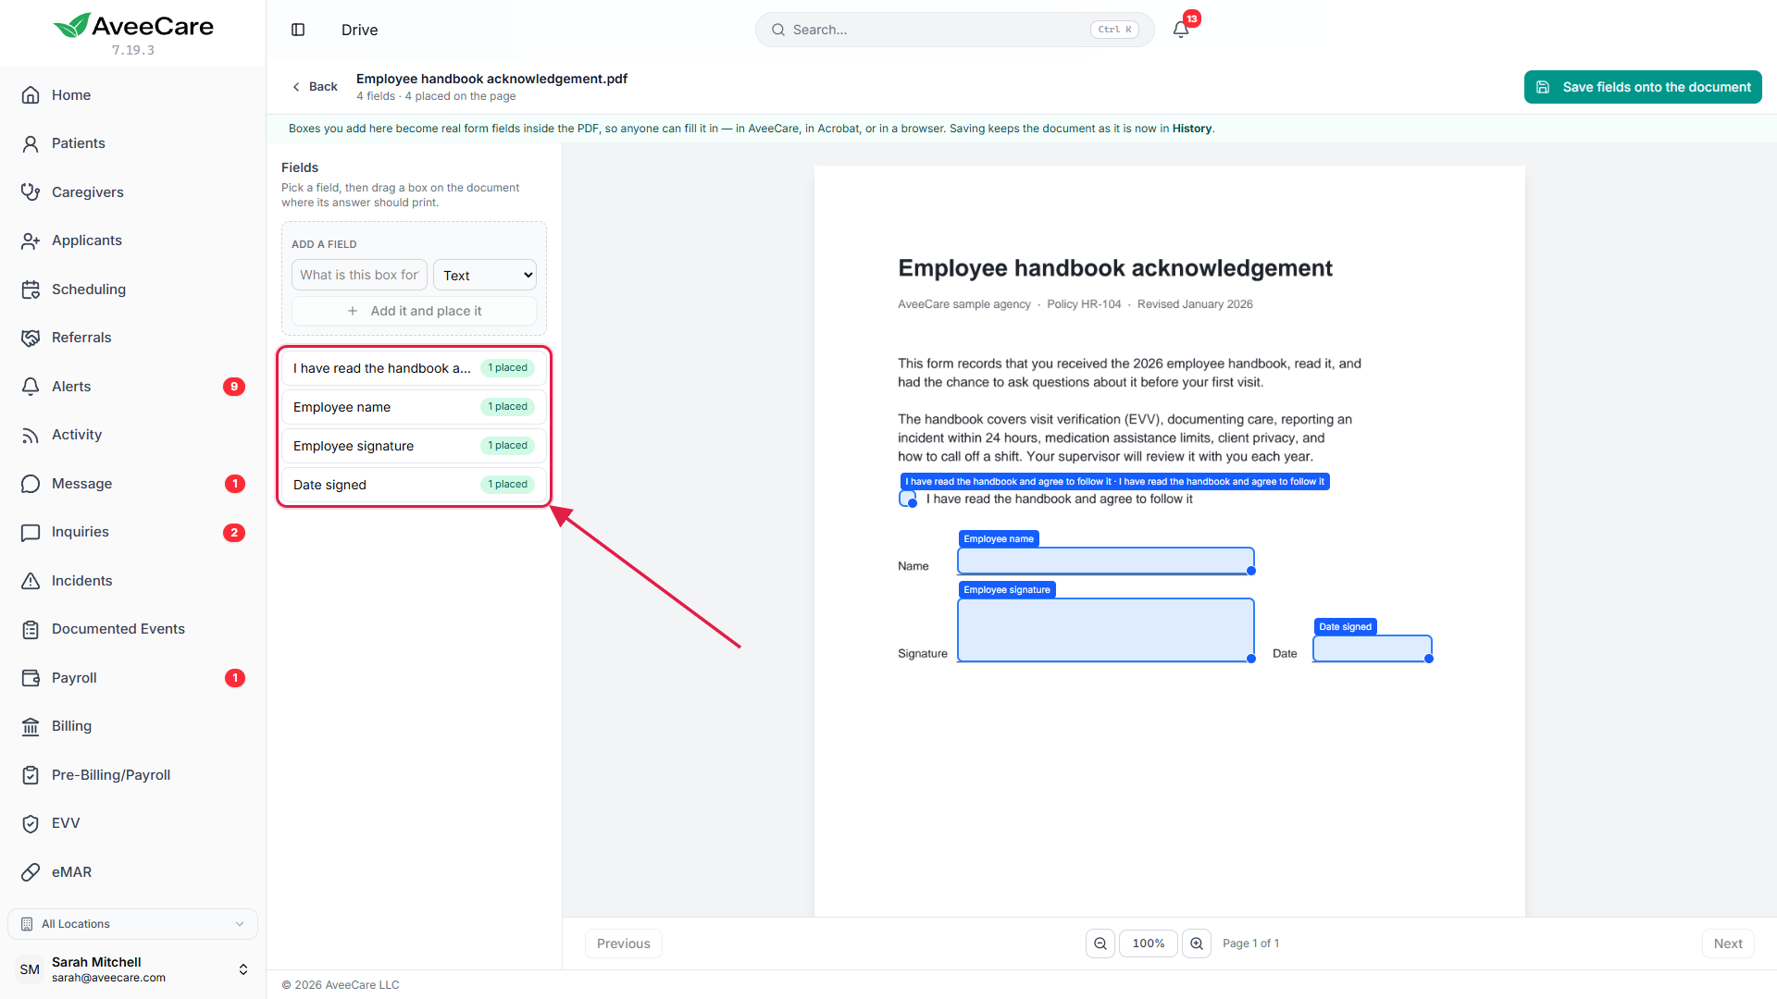
Task: Open Activity feed
Action: coord(132,435)
